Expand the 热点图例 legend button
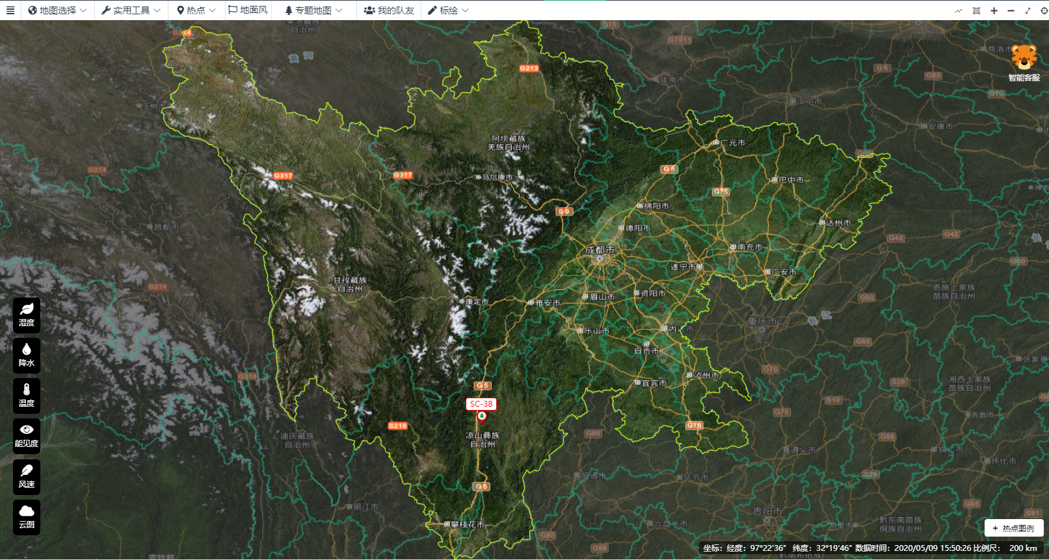Image resolution: width=1049 pixels, height=560 pixels. [x=1013, y=528]
